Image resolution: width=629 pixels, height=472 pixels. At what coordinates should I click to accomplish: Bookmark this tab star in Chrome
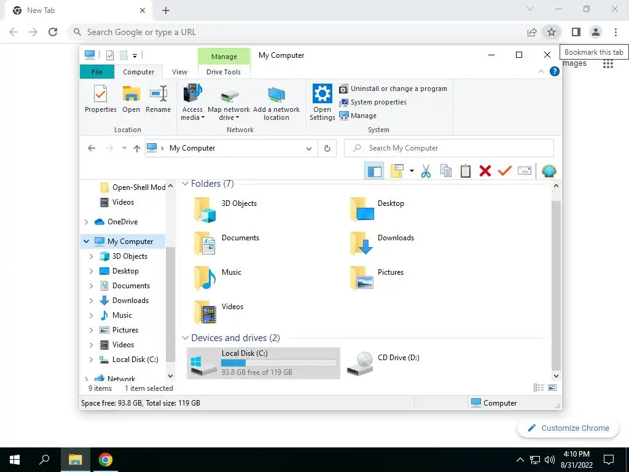tap(552, 32)
